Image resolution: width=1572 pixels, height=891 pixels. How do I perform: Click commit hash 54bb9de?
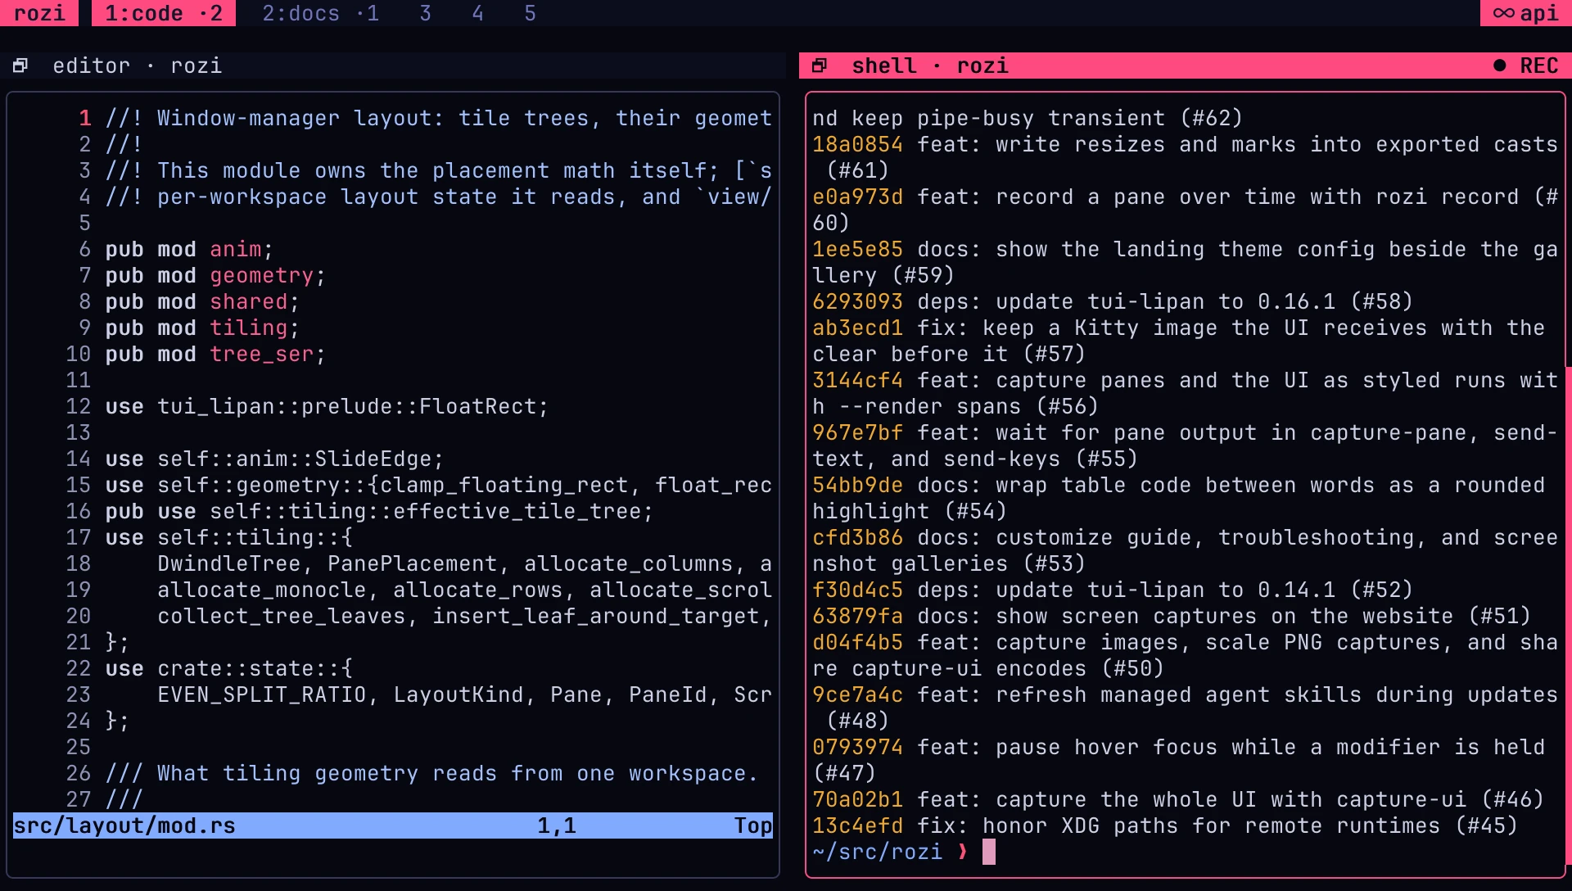pos(858,485)
